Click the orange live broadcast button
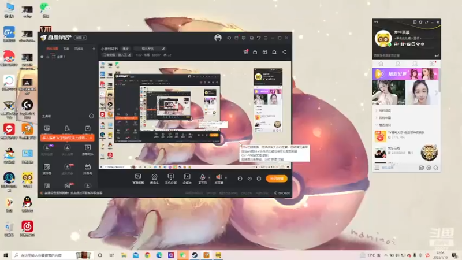Screen dimensions: 462x260 click(277, 179)
